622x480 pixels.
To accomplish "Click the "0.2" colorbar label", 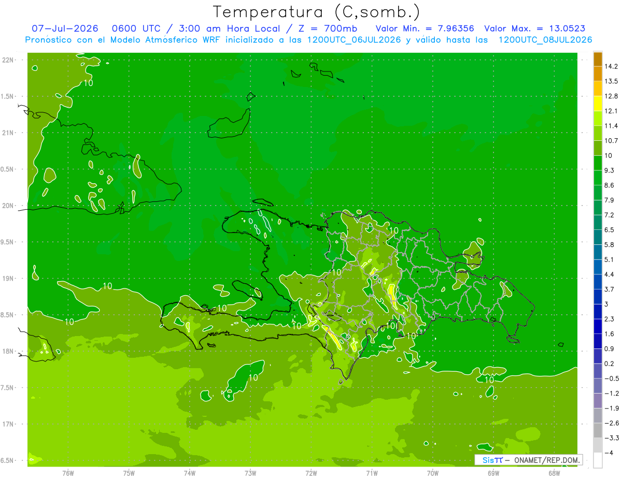I will coord(609,363).
